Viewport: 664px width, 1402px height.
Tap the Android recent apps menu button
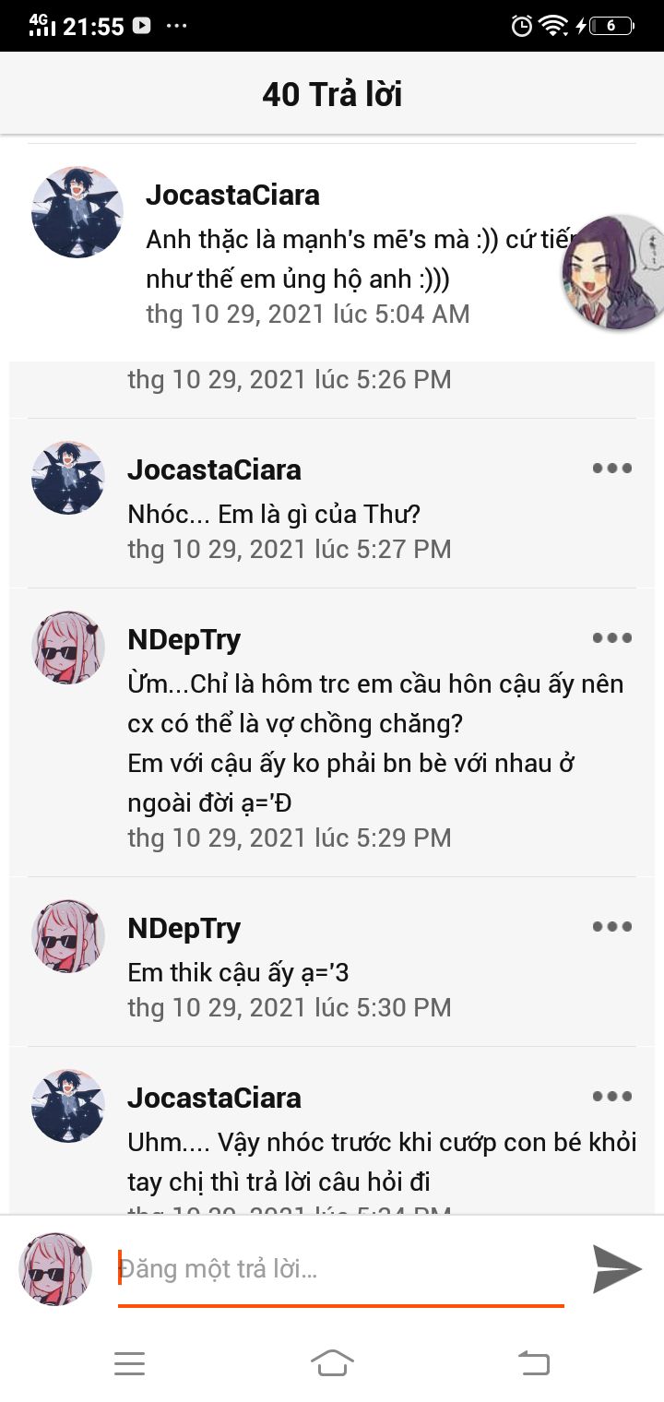tap(129, 1363)
